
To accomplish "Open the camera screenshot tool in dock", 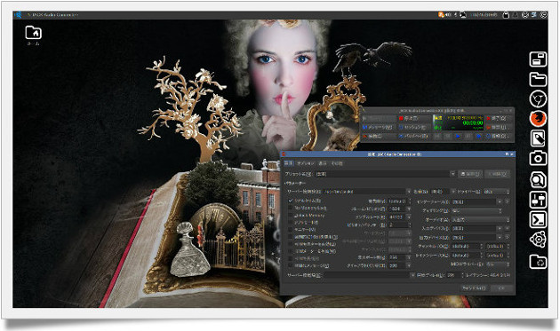I will (x=538, y=158).
